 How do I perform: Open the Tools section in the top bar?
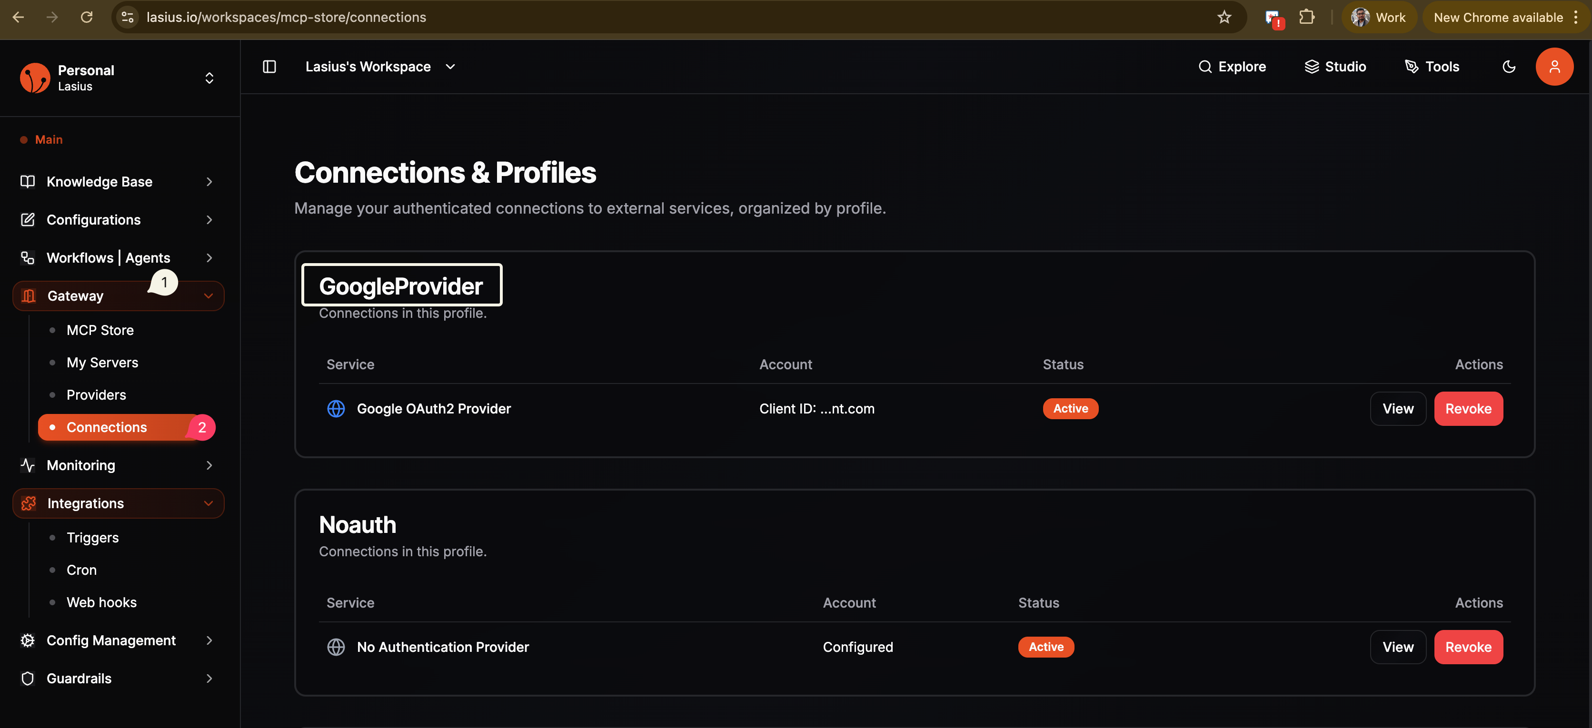click(1432, 66)
